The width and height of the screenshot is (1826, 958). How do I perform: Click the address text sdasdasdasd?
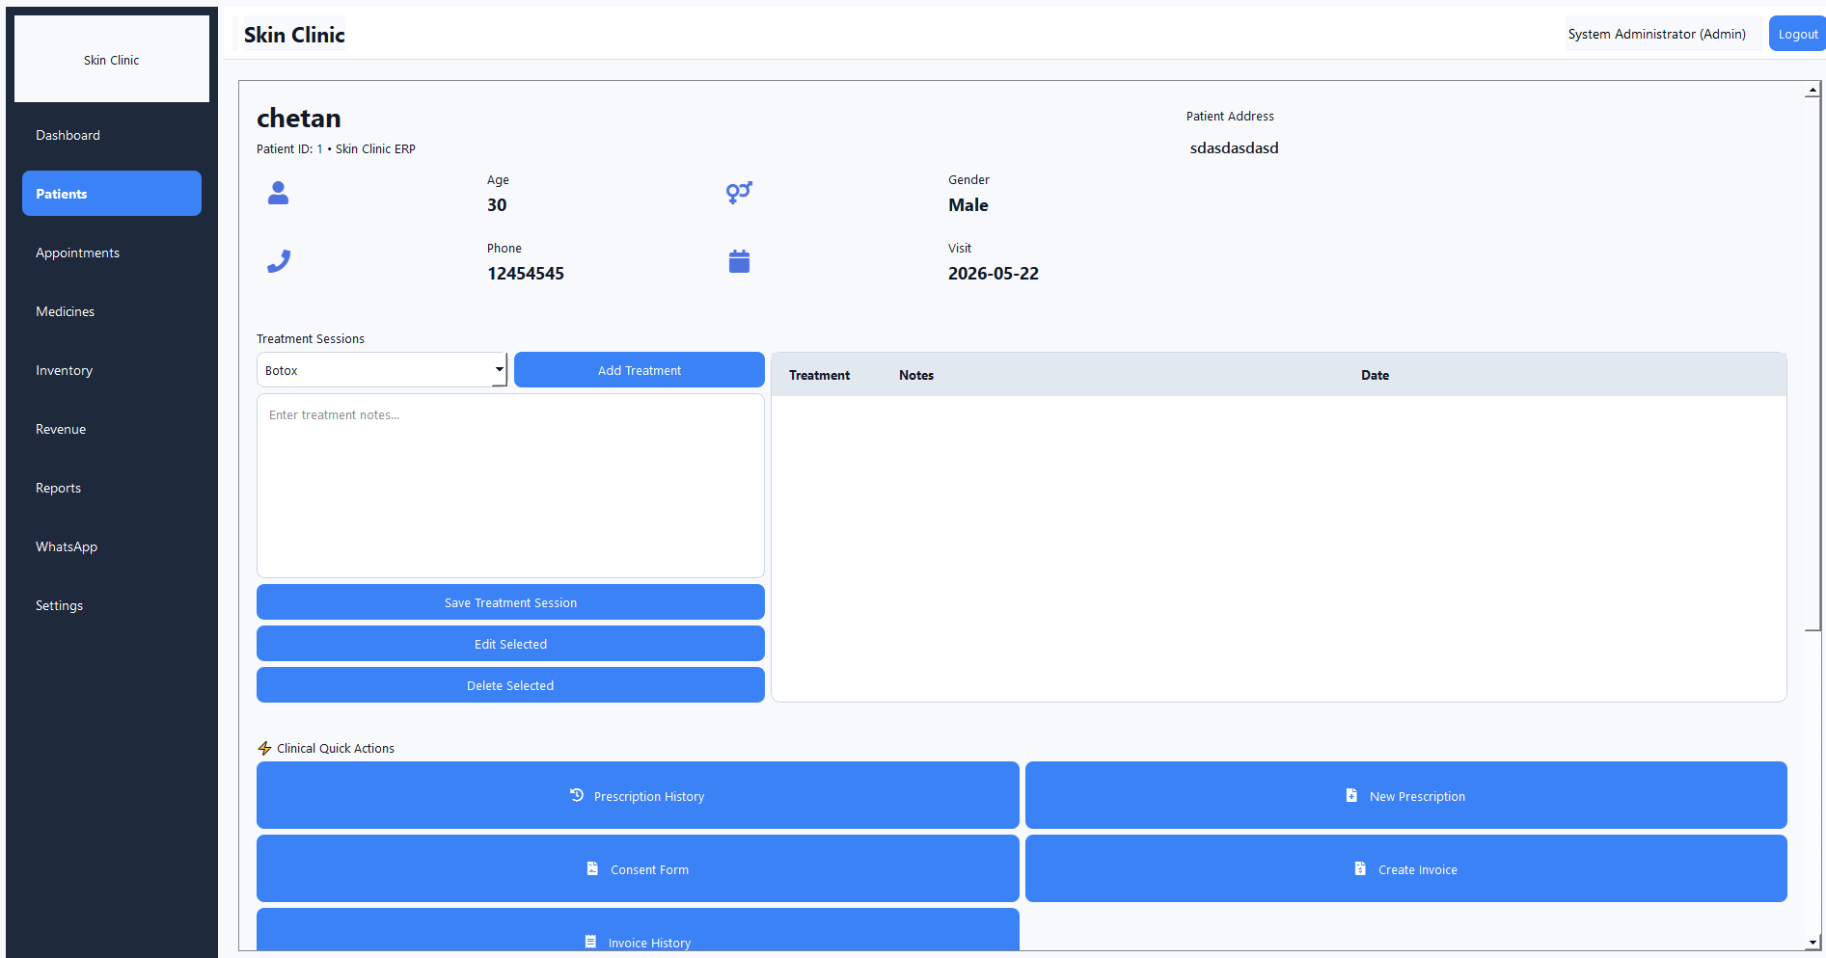[1234, 147]
